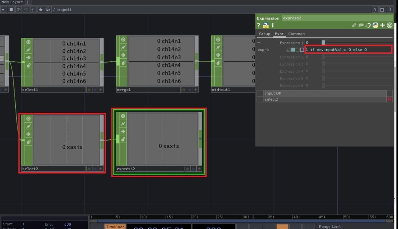Click the plus icon in path bar
The image size is (398, 229).
(x=33, y=10)
